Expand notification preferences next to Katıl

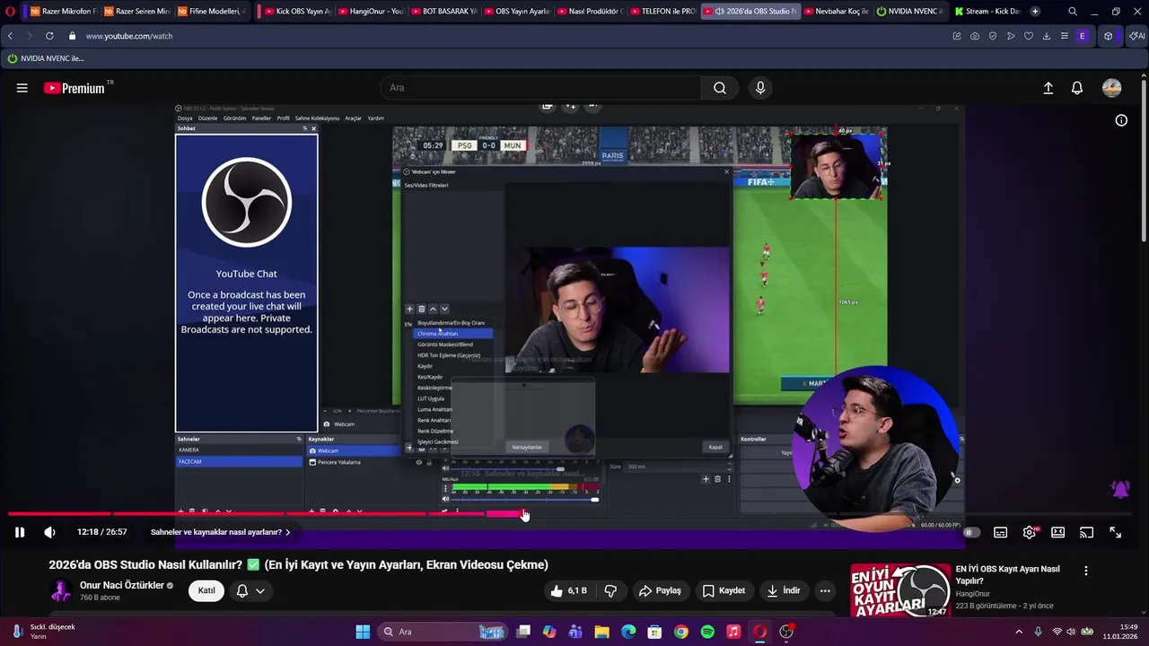click(x=250, y=590)
